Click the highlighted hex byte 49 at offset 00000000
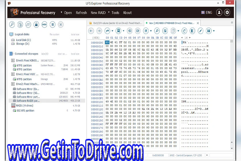241x161 pixels. pyautogui.click(x=107, y=42)
